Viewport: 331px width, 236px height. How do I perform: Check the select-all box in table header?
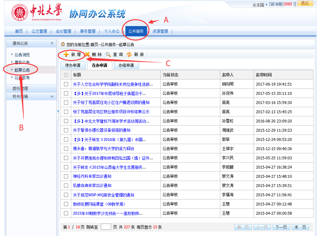click(66, 75)
